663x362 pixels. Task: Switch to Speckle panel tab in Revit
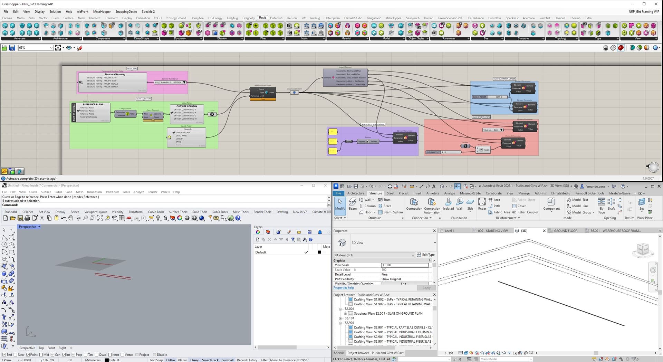(339, 353)
